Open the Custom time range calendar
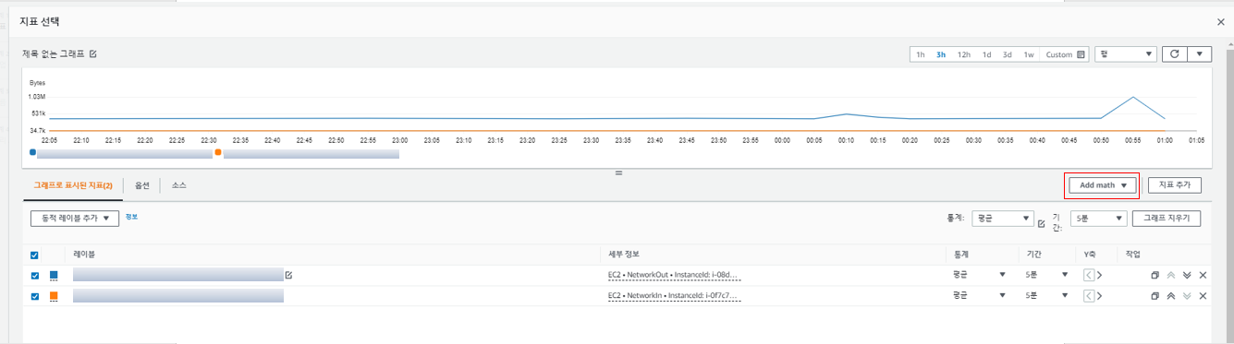The height and width of the screenshot is (344, 1234). click(1065, 54)
